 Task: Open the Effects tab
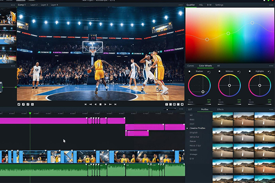point(220,109)
